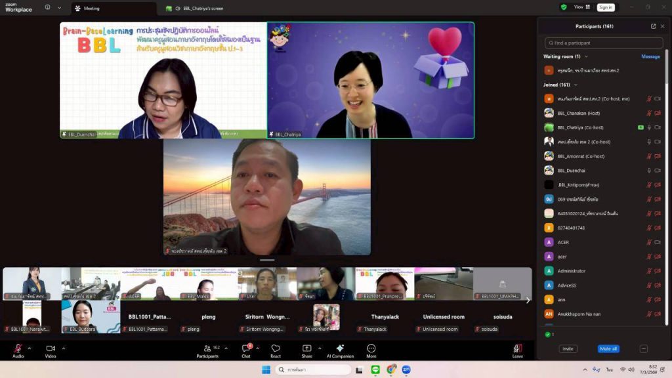672x378 pixels.
Task: Open the Chat panel in the toolbar
Action: pyautogui.click(x=246, y=350)
